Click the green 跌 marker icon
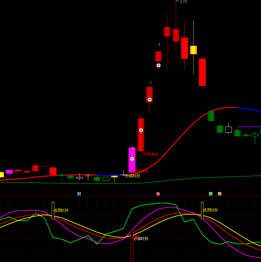The width and height of the screenshot is (261, 262). (x=211, y=194)
